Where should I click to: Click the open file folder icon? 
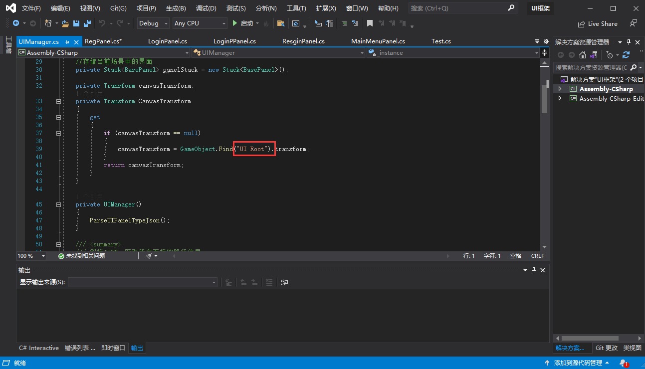65,23
